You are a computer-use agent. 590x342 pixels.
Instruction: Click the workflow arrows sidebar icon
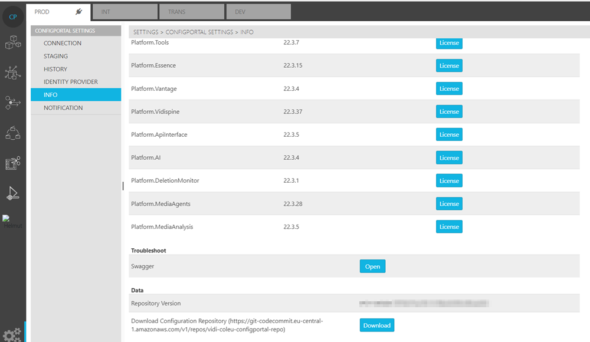(12, 103)
